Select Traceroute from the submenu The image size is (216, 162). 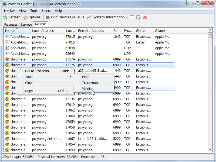[x=93, y=83]
